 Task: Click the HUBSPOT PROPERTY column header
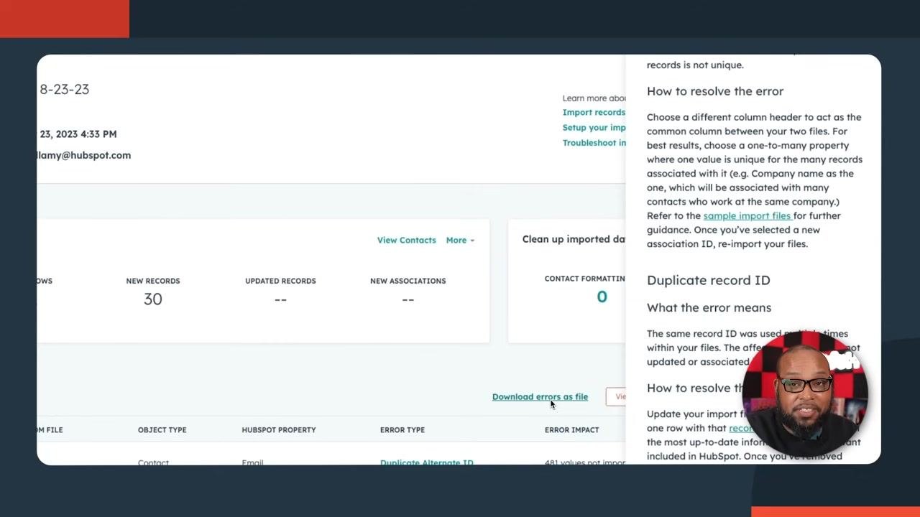pos(279,429)
